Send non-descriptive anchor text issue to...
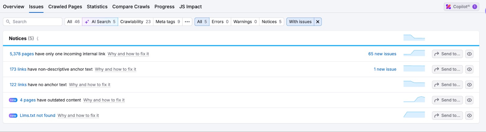This screenshot has height=132, width=486. pos(447,69)
